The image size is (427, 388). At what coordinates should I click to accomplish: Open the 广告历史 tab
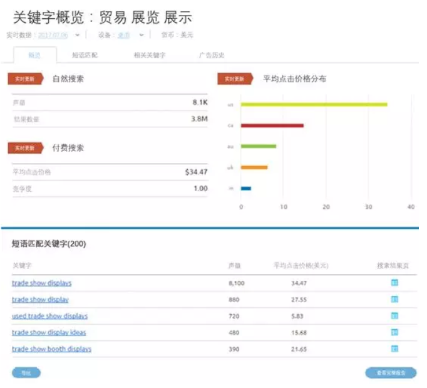click(211, 55)
